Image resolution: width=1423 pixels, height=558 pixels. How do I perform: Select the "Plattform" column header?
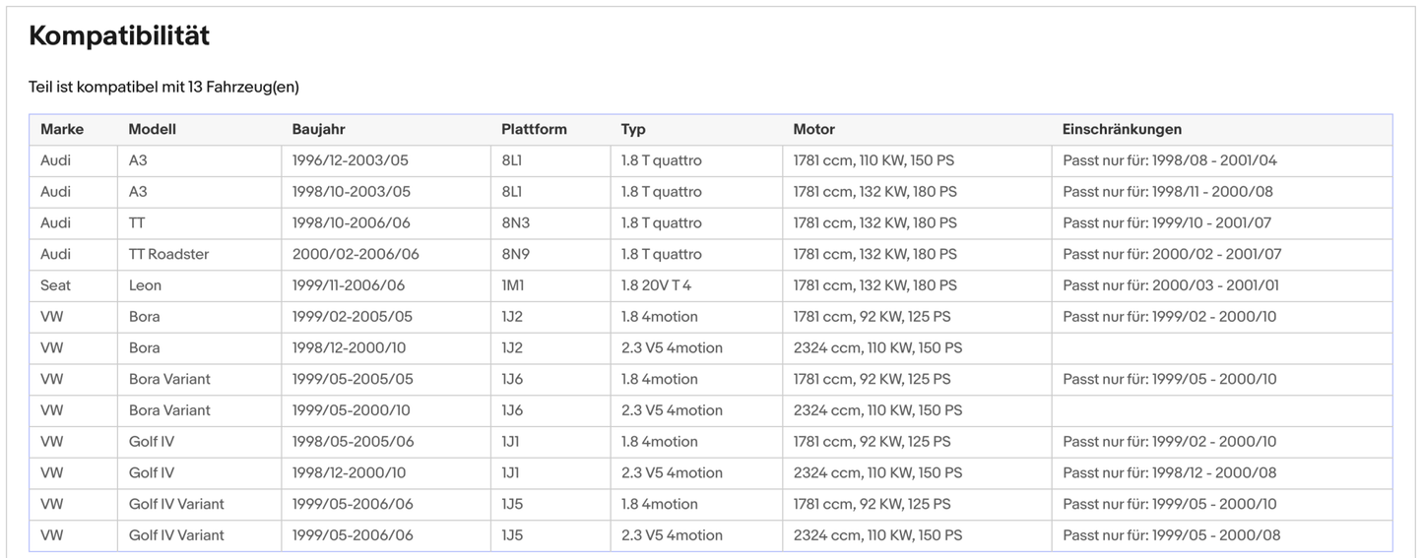pyautogui.click(x=534, y=129)
